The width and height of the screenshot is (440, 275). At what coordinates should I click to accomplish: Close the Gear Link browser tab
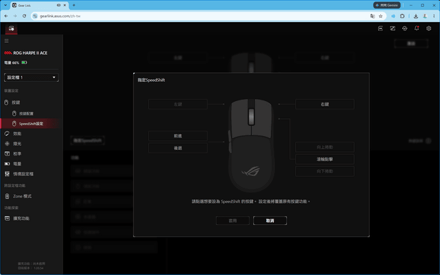coord(65,5)
